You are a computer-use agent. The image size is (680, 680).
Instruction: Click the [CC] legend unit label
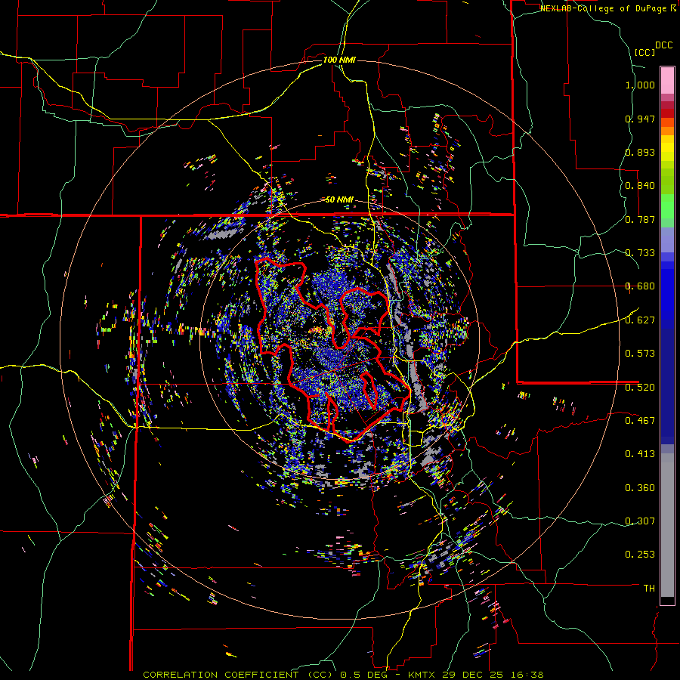click(645, 52)
